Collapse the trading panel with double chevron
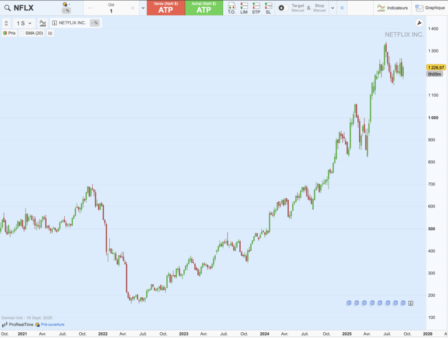Viewport: 448px width, 338px height. (x=342, y=8)
